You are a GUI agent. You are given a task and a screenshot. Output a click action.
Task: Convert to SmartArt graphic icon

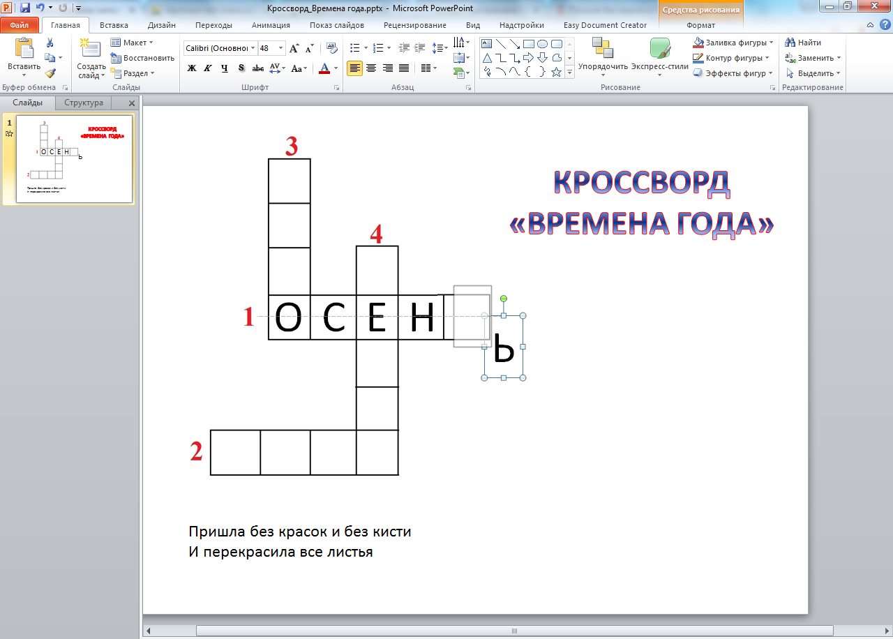(x=461, y=72)
